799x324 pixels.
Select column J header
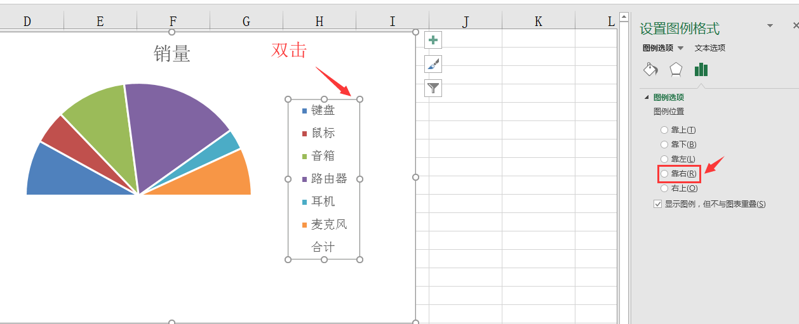tap(466, 22)
